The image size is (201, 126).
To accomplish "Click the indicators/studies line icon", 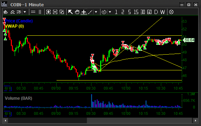I will click(x=13, y=12).
